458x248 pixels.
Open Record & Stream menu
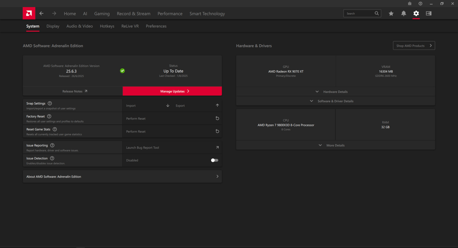(133, 14)
